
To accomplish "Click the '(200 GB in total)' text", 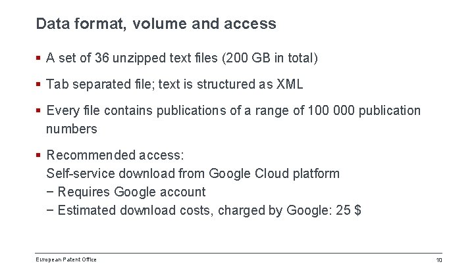I will (270, 58).
